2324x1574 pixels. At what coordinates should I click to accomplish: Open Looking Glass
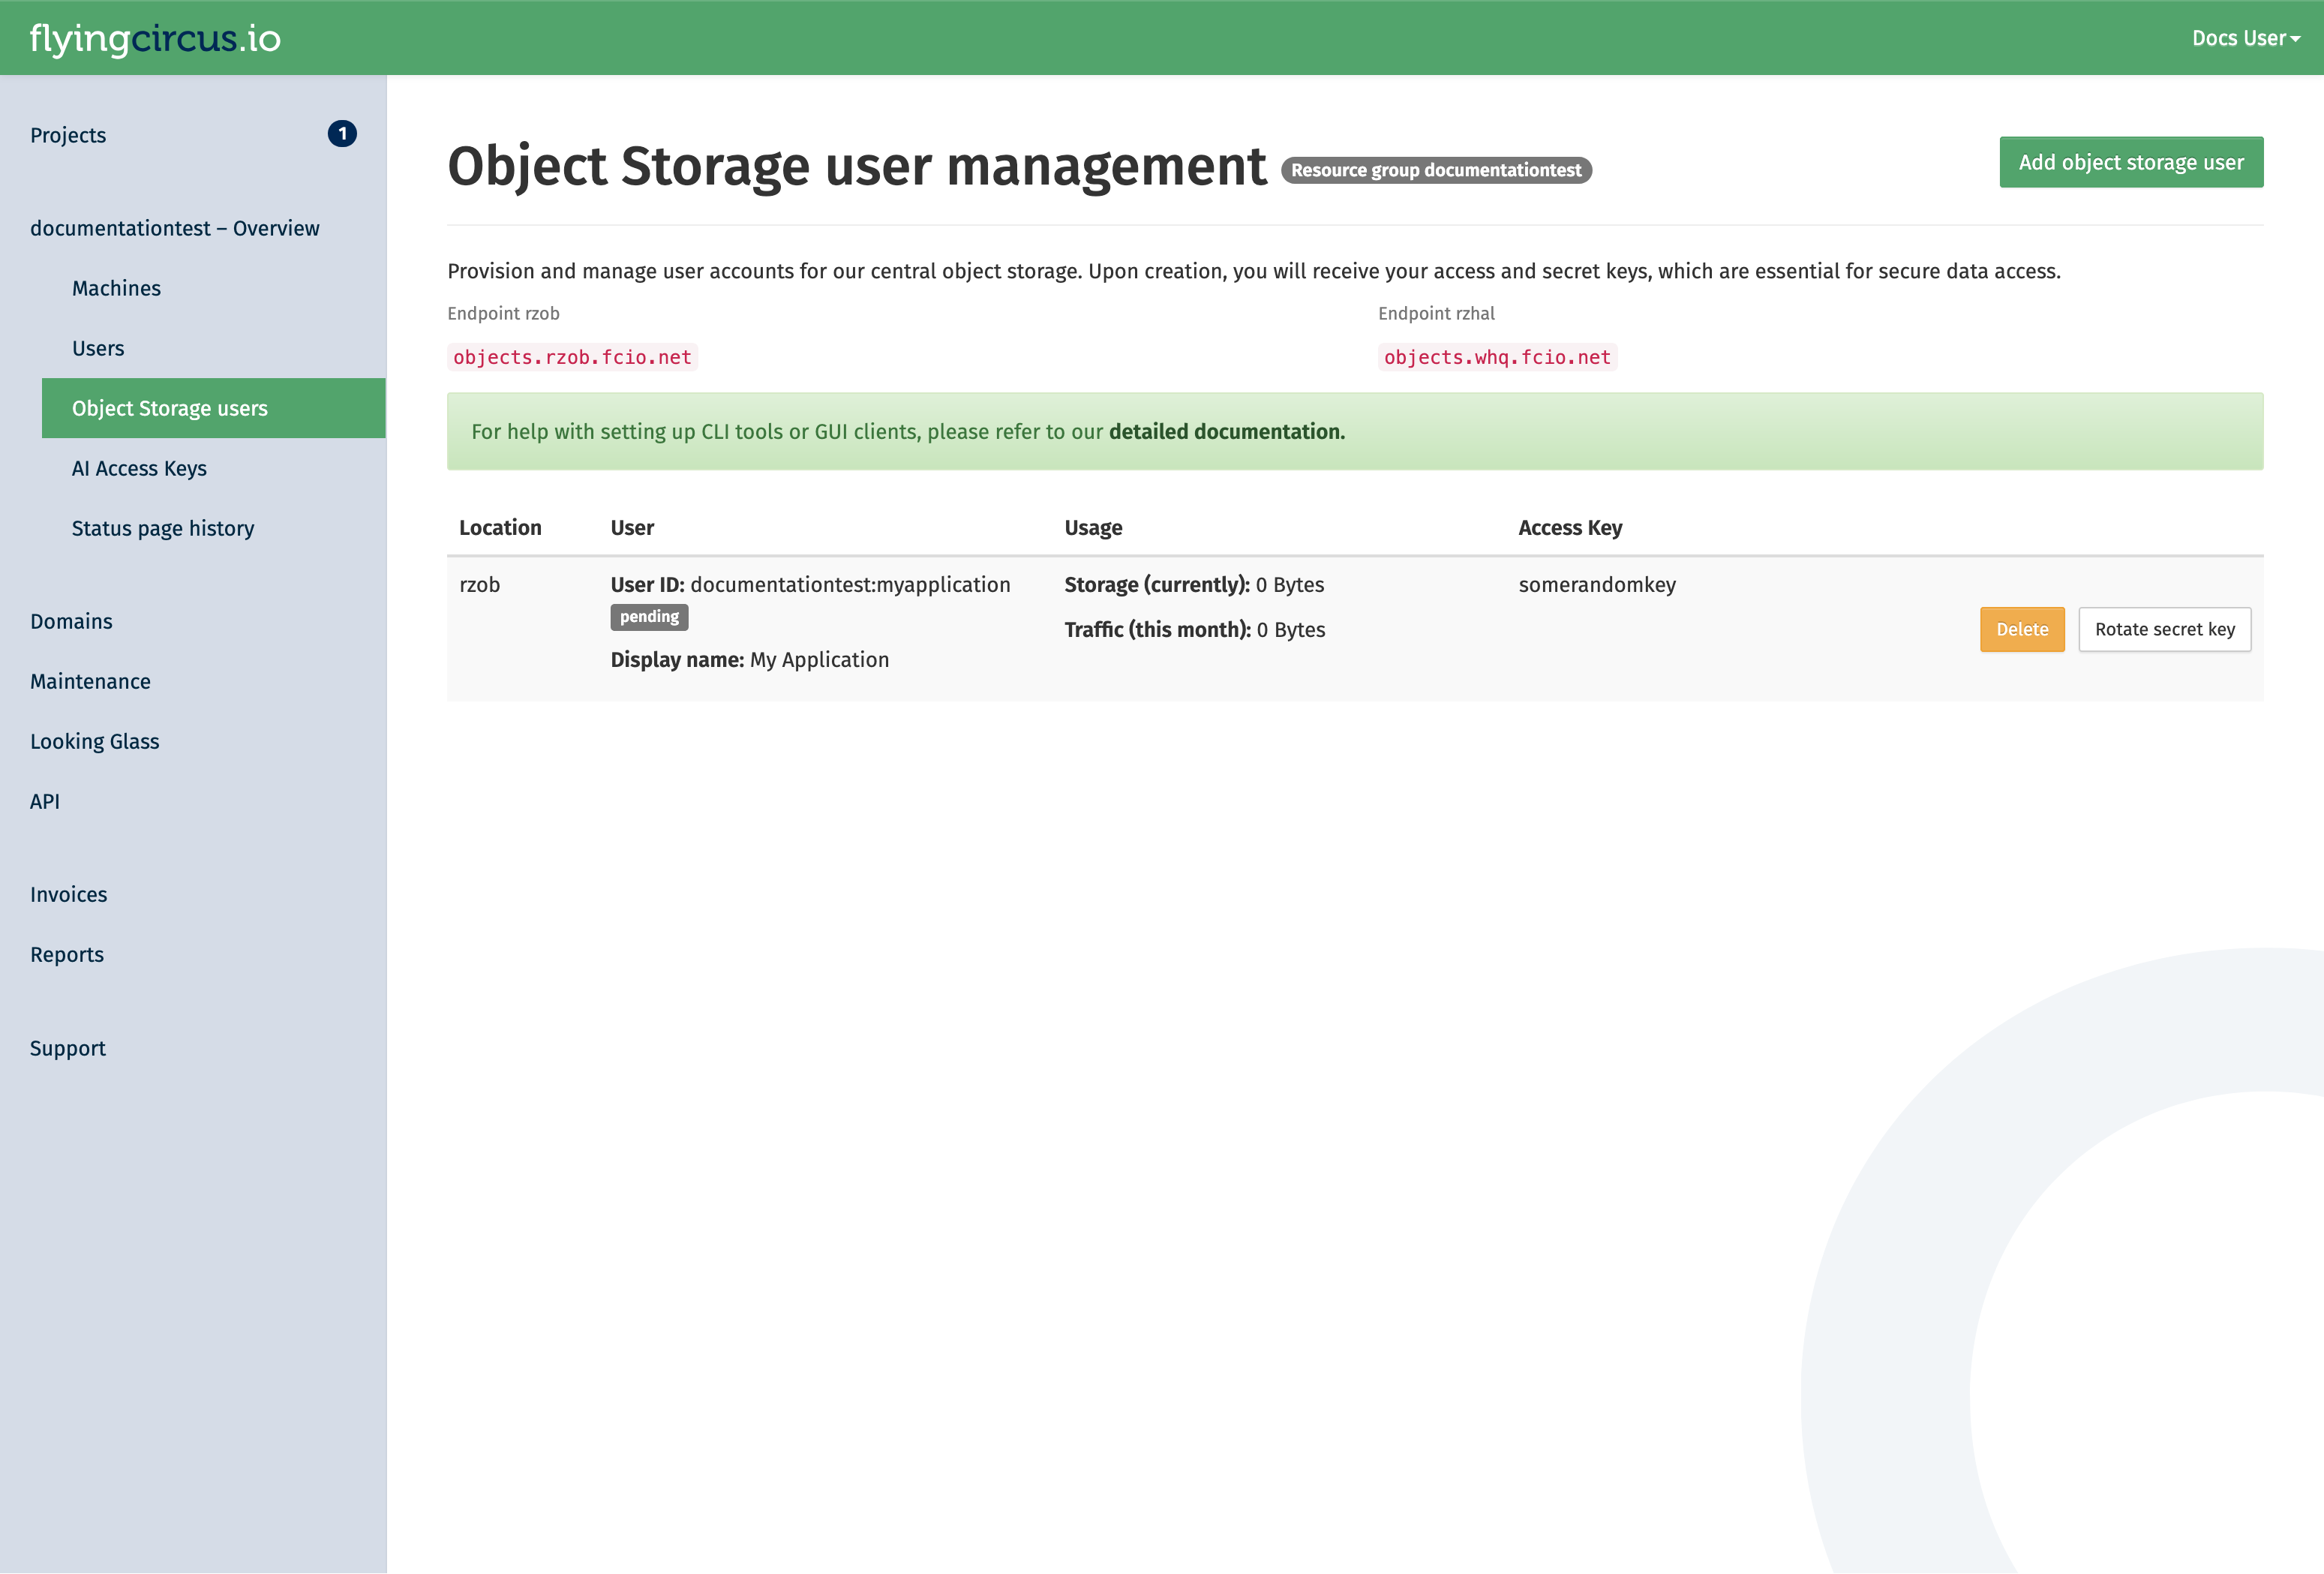(95, 741)
